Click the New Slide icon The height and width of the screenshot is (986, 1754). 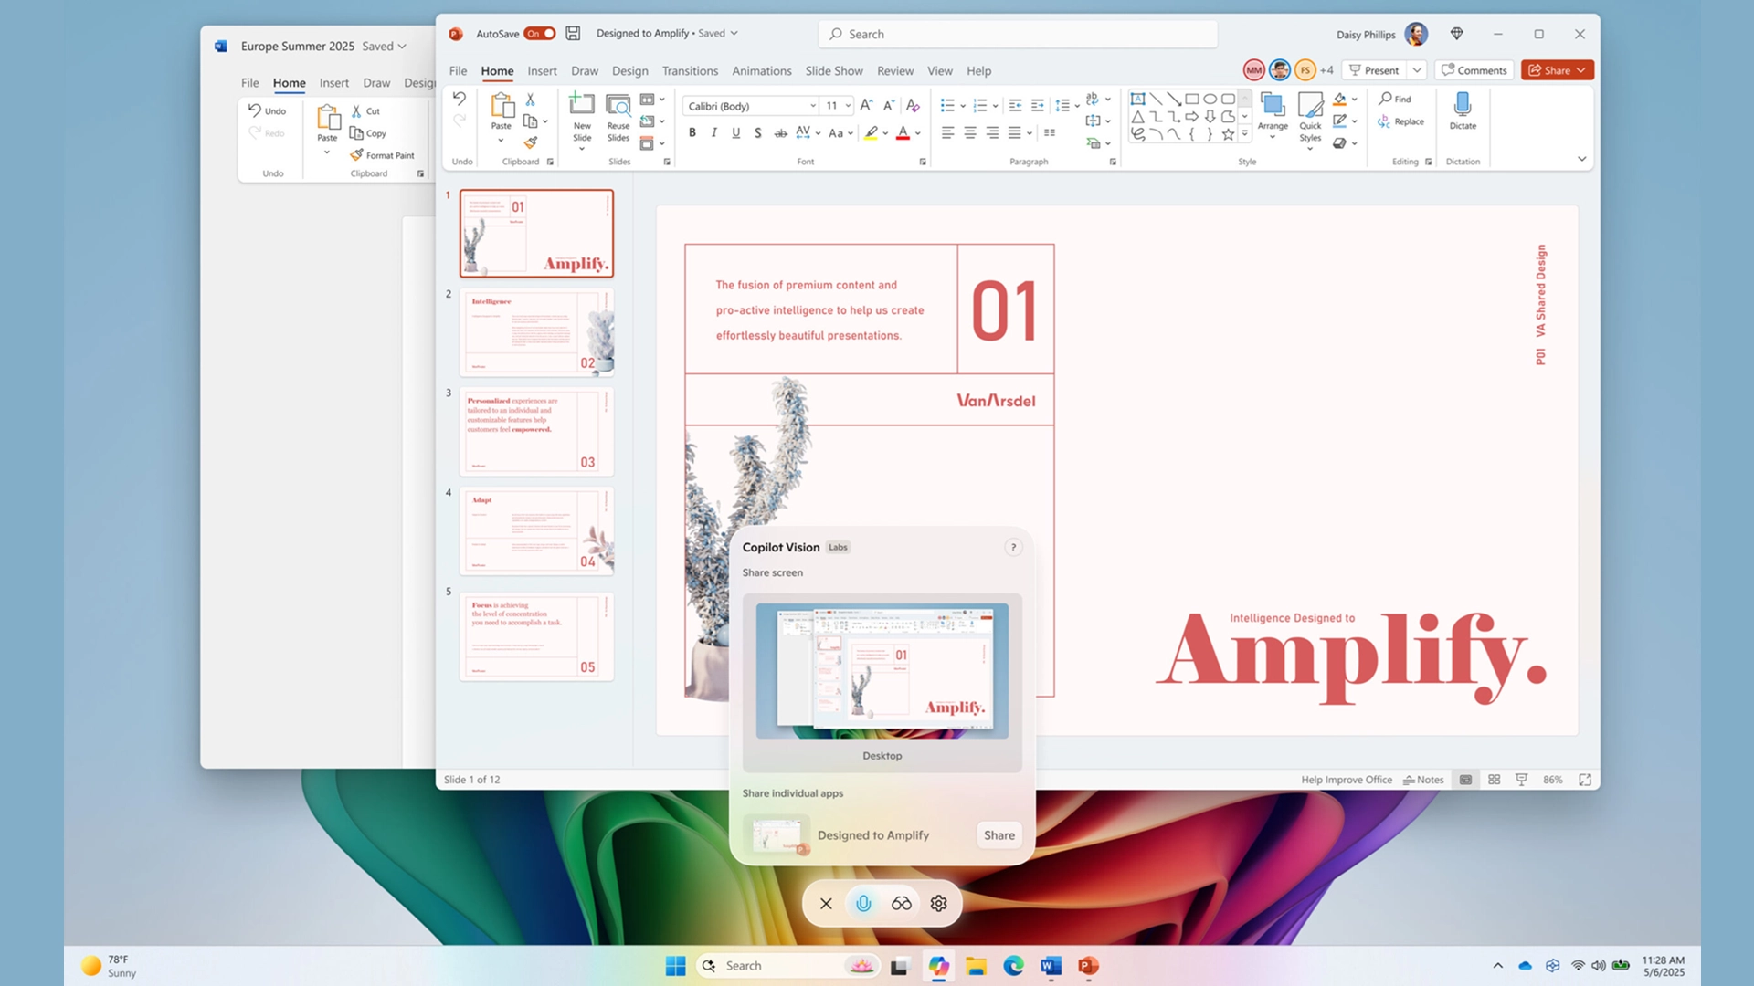pos(582,105)
